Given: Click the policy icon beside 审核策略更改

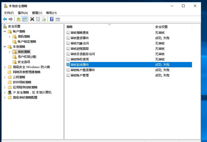Looking at the screenshot, I should pos(68,33).
